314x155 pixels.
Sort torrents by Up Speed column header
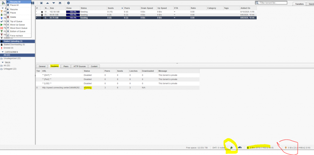pos(165,8)
